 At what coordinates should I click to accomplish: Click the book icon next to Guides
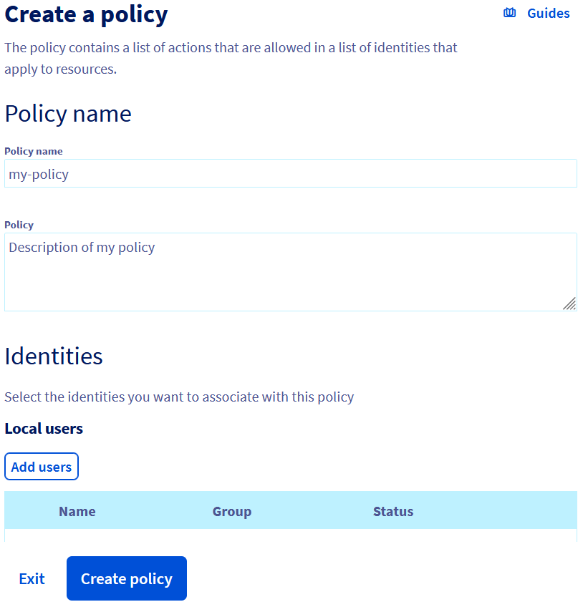pyautogui.click(x=509, y=12)
